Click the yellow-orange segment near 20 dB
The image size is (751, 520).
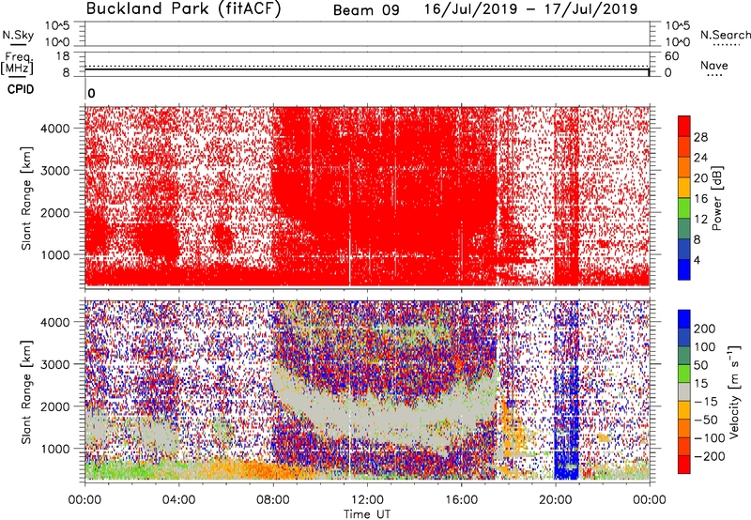(x=684, y=188)
